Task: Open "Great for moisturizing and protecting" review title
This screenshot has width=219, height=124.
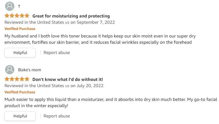Action: (71, 16)
